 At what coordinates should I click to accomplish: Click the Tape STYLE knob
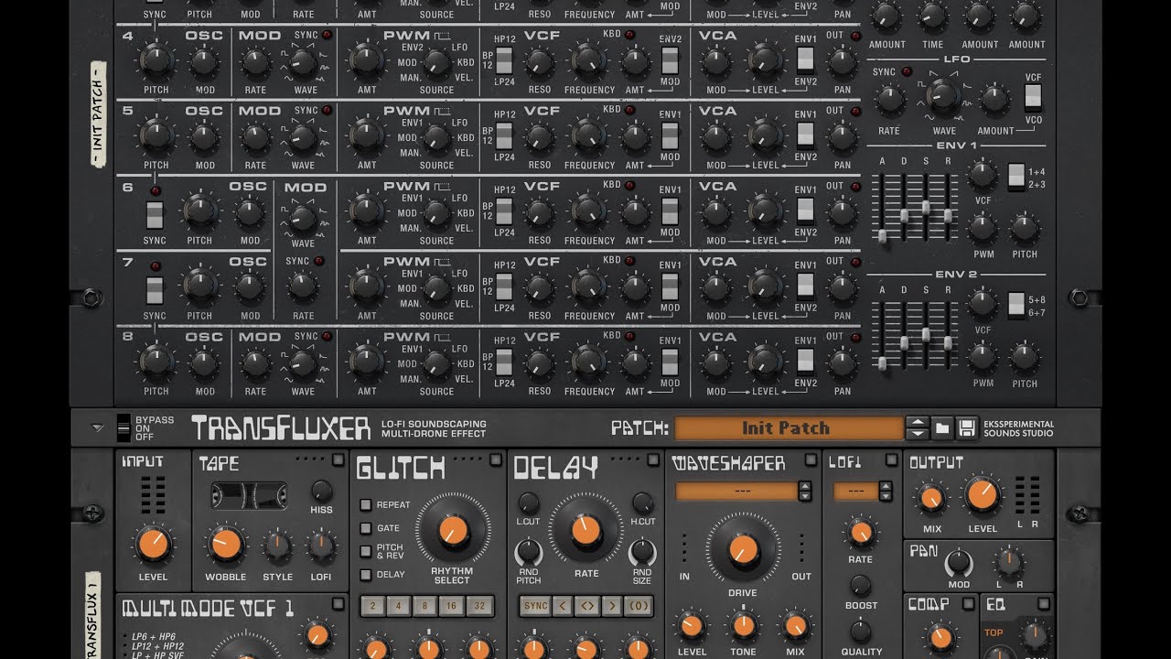pyautogui.click(x=277, y=547)
